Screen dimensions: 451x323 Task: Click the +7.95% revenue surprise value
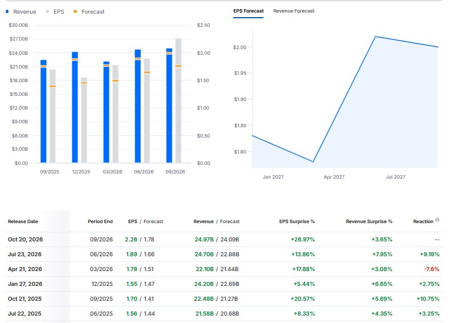click(382, 255)
